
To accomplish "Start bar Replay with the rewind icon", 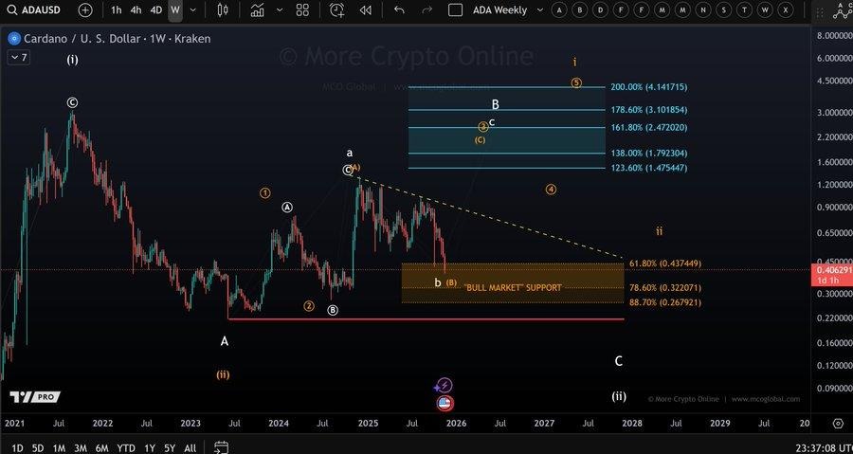I will tap(366, 9).
